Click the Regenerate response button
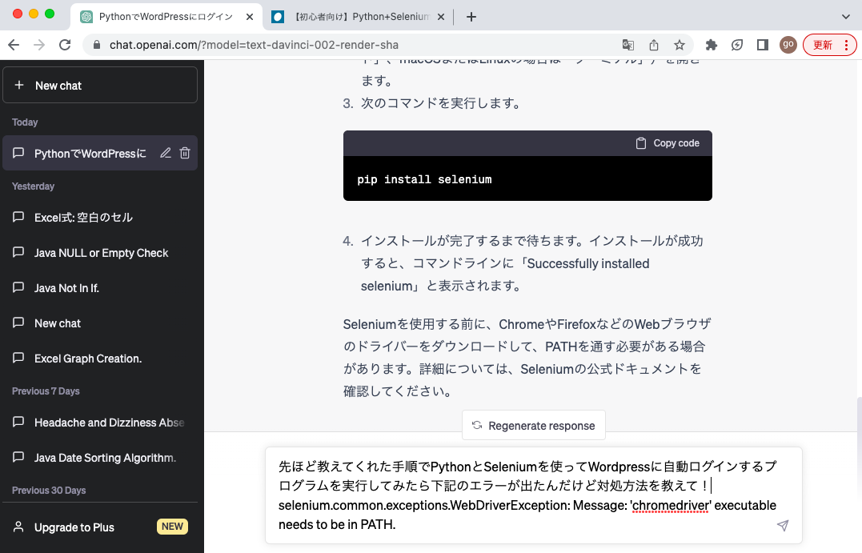 coord(533,425)
